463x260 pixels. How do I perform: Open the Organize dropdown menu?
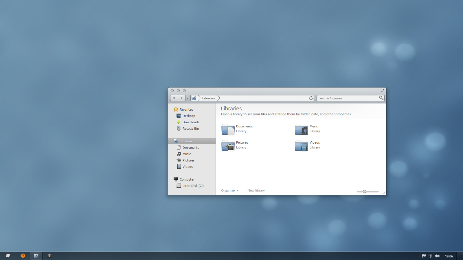coord(229,190)
